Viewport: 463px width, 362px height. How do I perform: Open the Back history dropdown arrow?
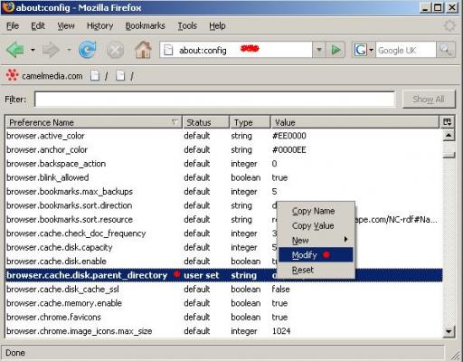pyautogui.click(x=33, y=50)
